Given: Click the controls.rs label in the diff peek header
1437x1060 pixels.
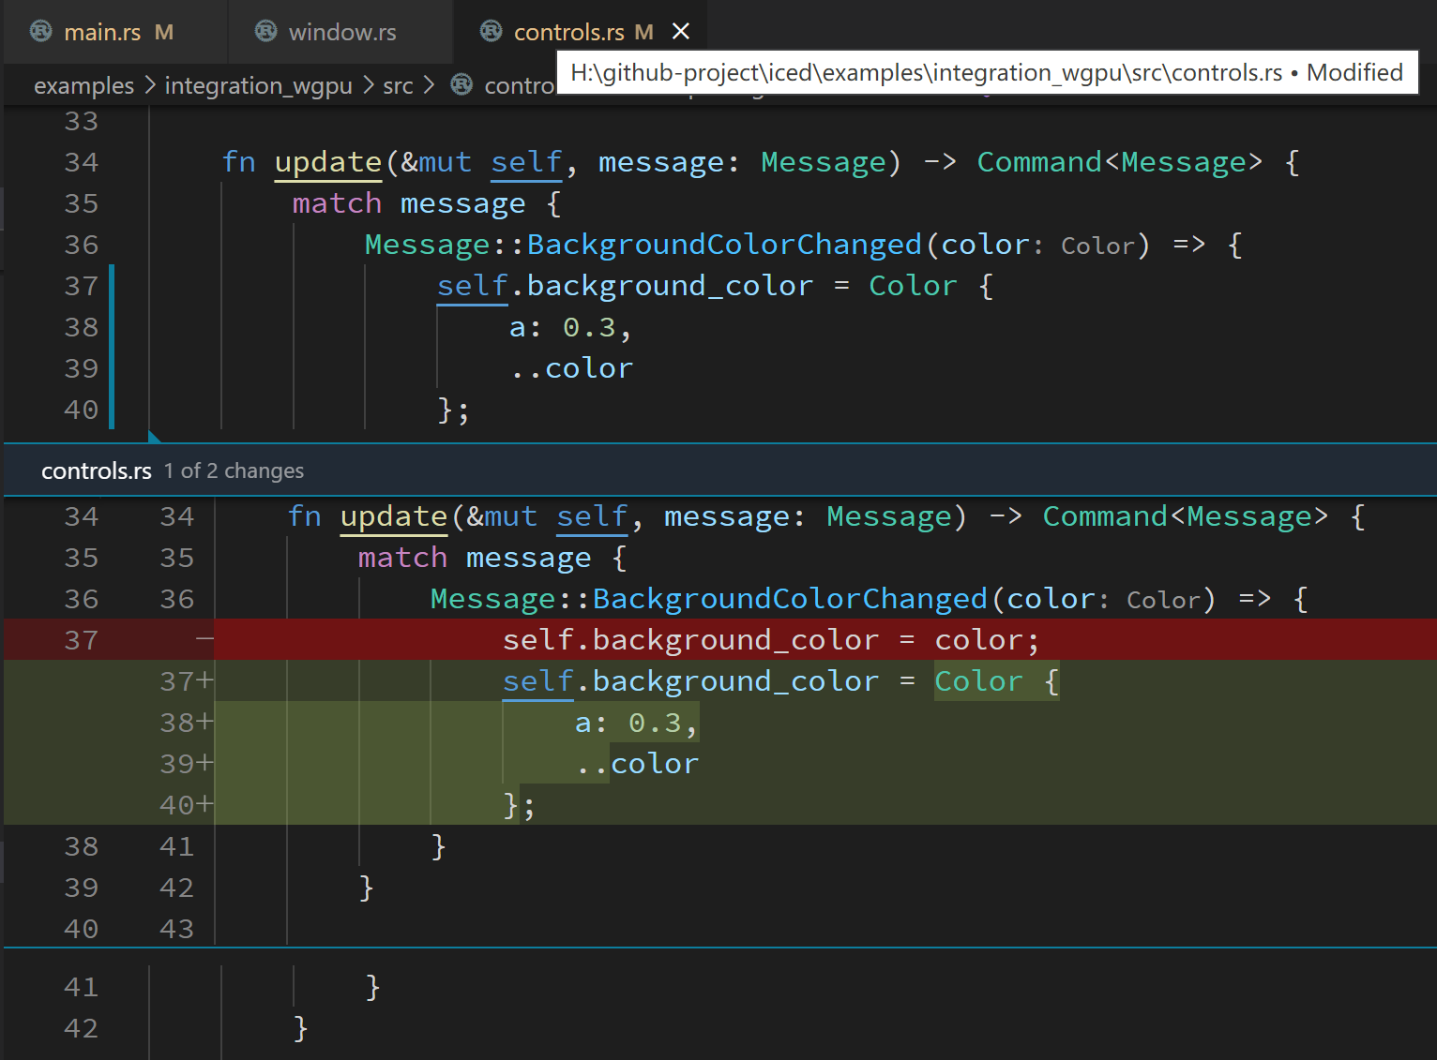Looking at the screenshot, I should pyautogui.click(x=96, y=470).
